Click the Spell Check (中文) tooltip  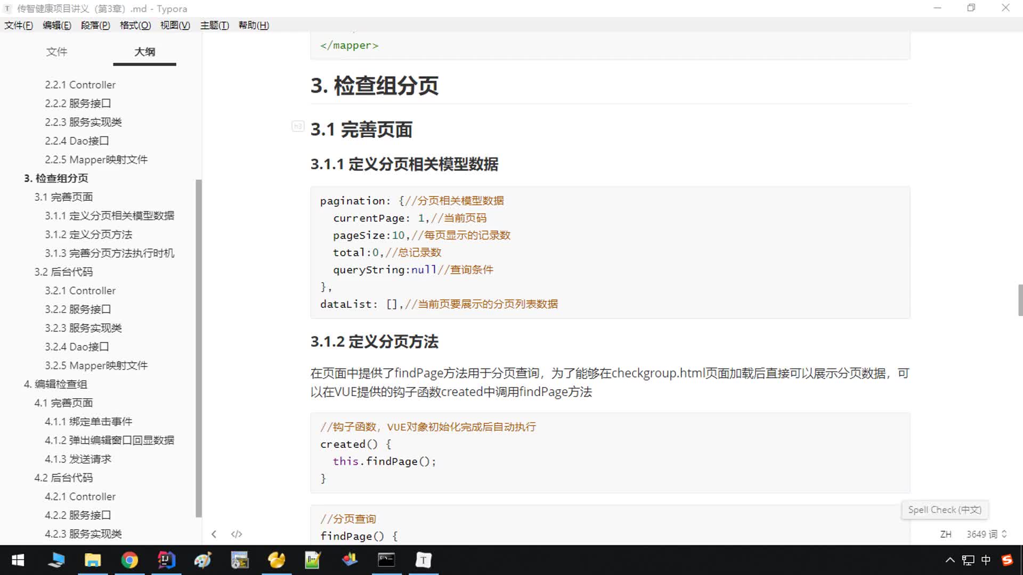coord(945,510)
